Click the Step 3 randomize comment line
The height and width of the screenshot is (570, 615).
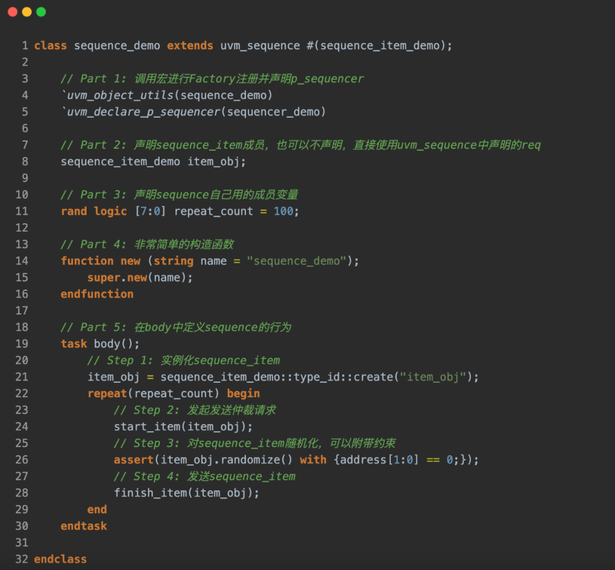pyautogui.click(x=255, y=444)
